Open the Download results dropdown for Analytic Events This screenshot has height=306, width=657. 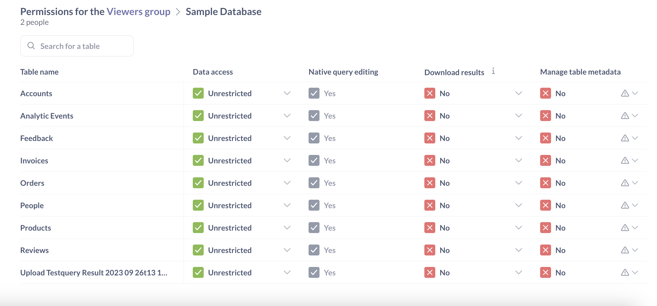click(x=518, y=116)
